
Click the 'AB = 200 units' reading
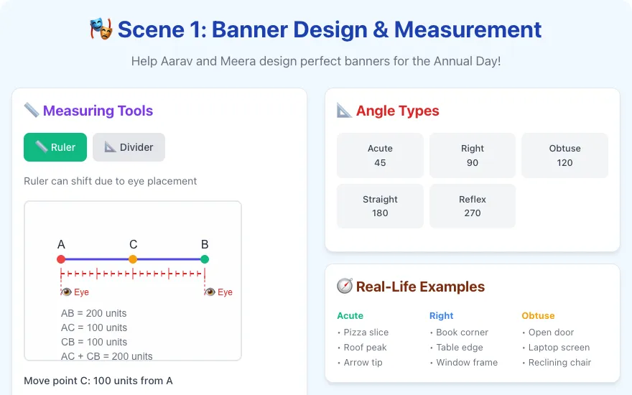coord(93,313)
